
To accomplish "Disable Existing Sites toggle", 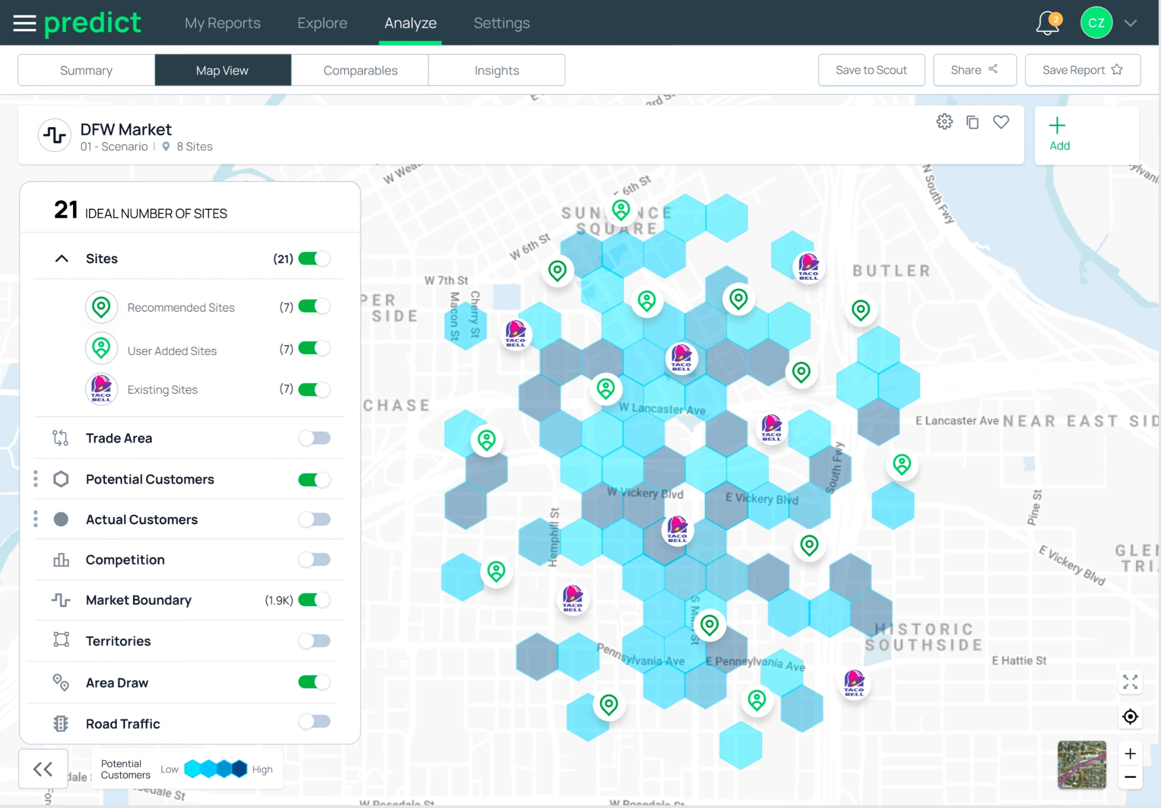I will tap(314, 390).
